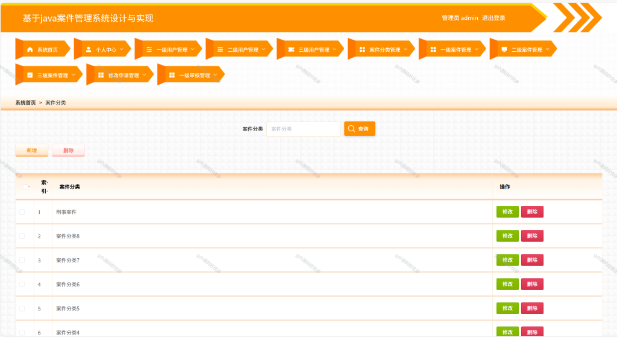Check the checkbox for row 刑事案件
The width and height of the screenshot is (617, 337).
click(22, 212)
